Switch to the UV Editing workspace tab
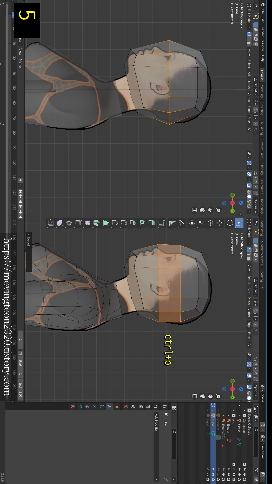This screenshot has width=272, height=484. tap(262, 128)
